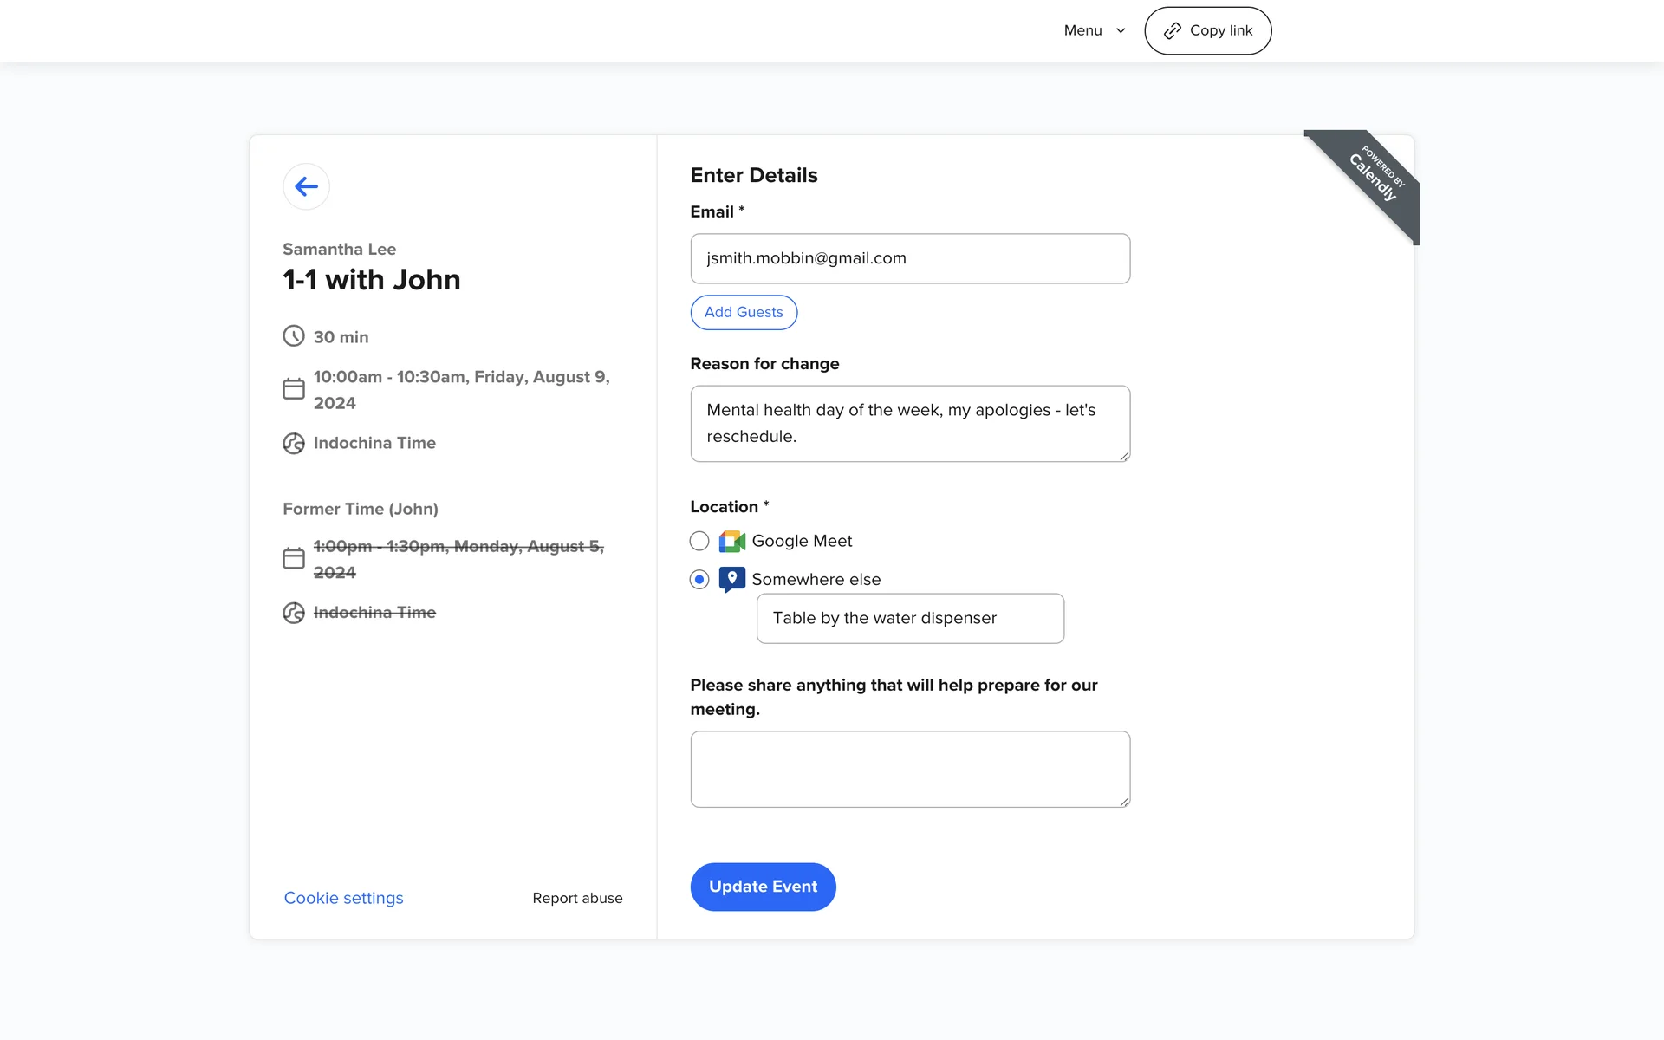Click the Somewhere else map pin icon
The height and width of the screenshot is (1040, 1664).
coord(732,579)
